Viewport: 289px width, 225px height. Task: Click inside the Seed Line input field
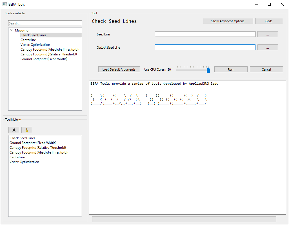[205, 34]
